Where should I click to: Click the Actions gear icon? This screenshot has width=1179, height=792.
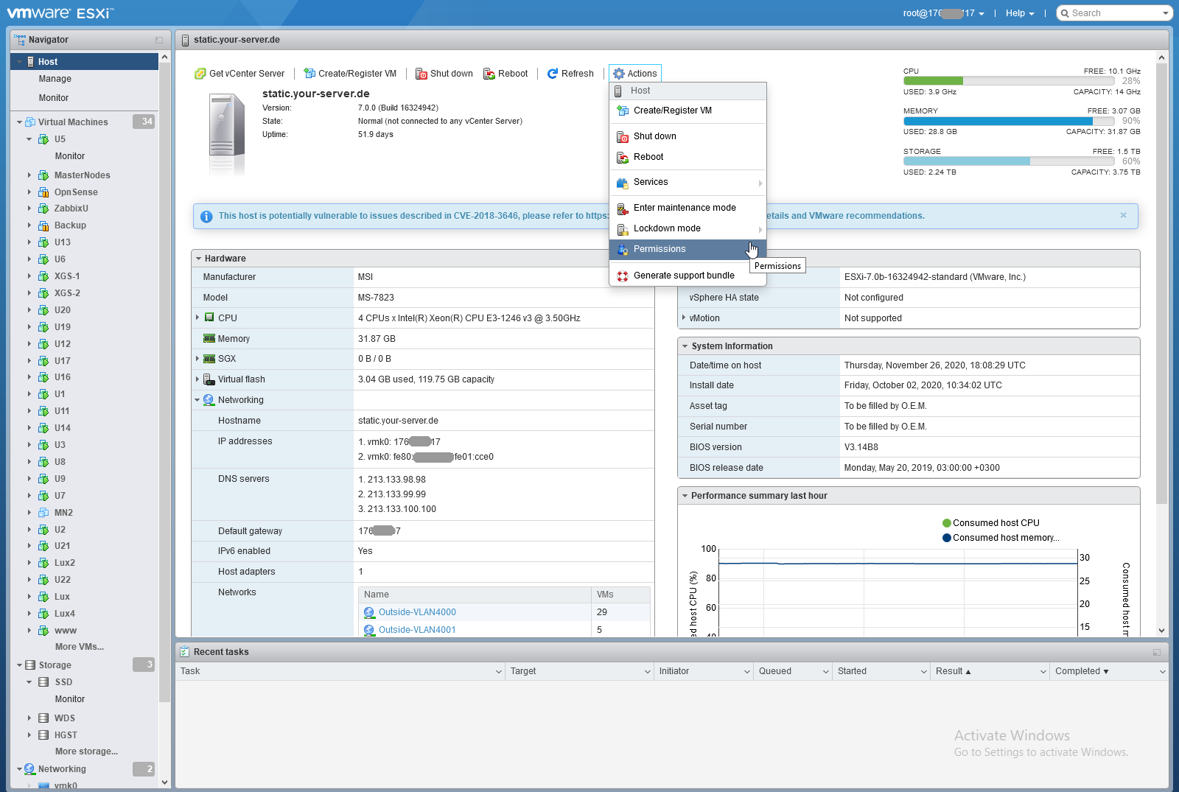tap(619, 74)
